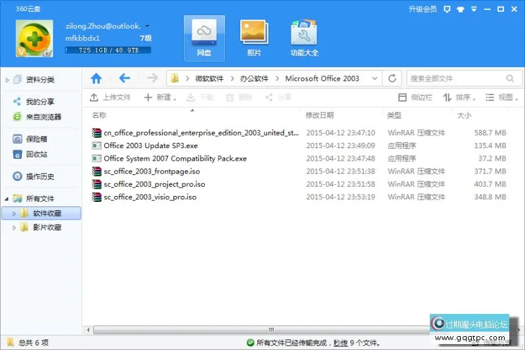Click Microsoft Office 2003 breadcrumb segment
The height and width of the screenshot is (350, 525).
pos(322,79)
